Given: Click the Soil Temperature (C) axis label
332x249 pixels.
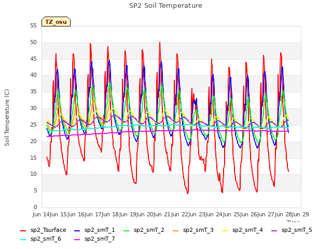Looking at the screenshot, I should [7, 118].
